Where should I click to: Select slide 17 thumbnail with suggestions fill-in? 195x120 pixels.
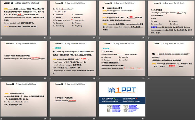tap(24, 58)
